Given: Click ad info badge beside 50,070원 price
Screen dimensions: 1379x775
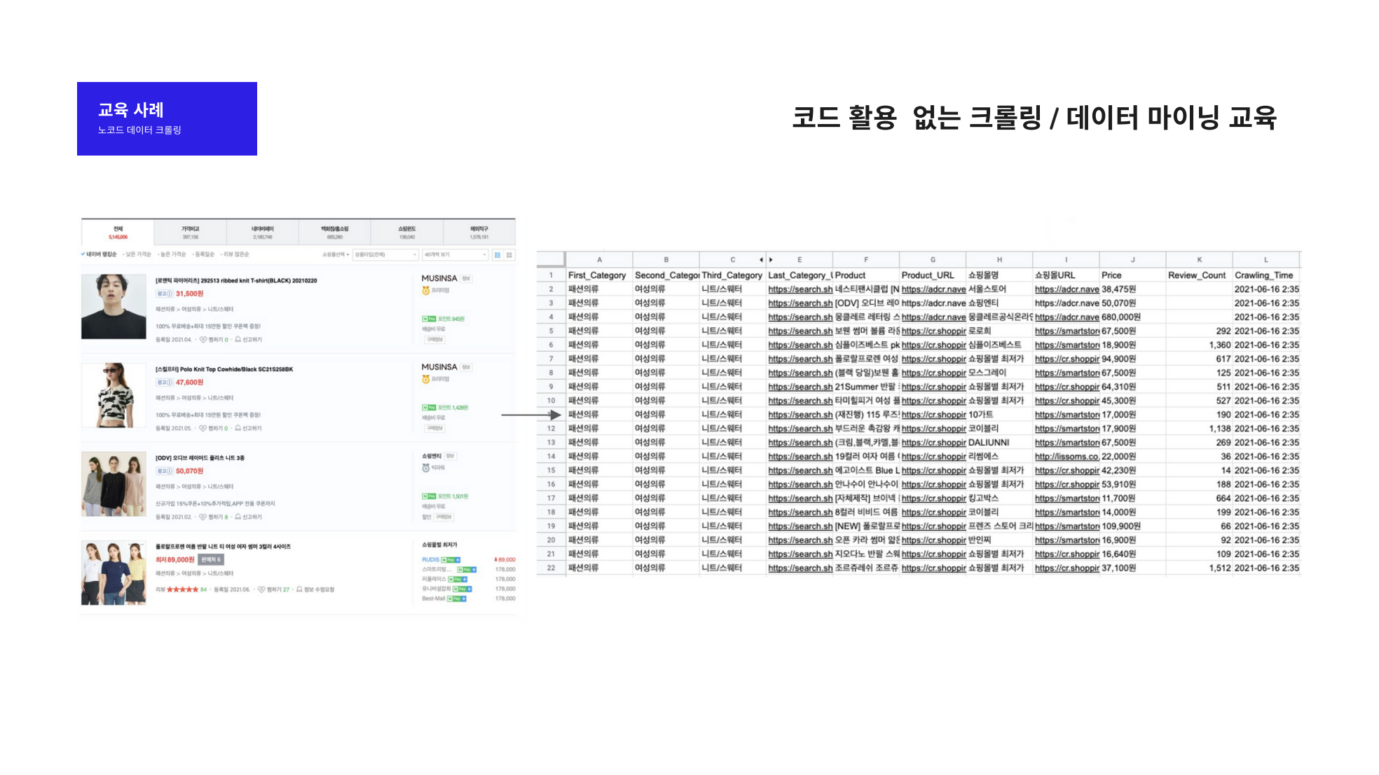Looking at the screenshot, I should pyautogui.click(x=165, y=471).
